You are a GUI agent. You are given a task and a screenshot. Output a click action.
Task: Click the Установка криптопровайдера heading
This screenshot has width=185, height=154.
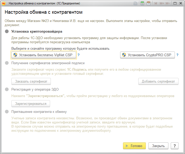click(x=37, y=31)
